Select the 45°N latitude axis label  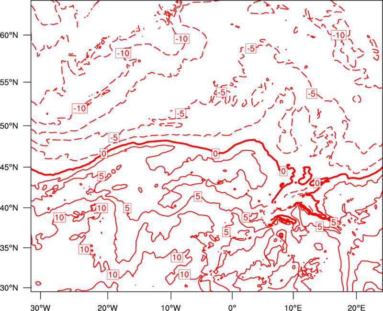coord(9,167)
